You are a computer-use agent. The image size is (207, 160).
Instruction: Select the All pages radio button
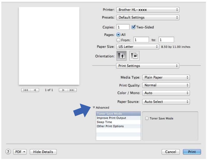118,35
